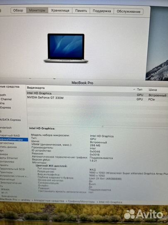Select Параллельный SCSI in the sidebar
The width and height of the screenshot is (168, 225).
pos(12,169)
